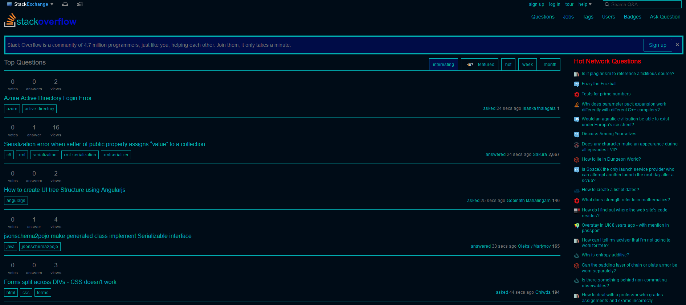Click the top bar sign up link
Viewport: 686px width, 305px height.
536,4
